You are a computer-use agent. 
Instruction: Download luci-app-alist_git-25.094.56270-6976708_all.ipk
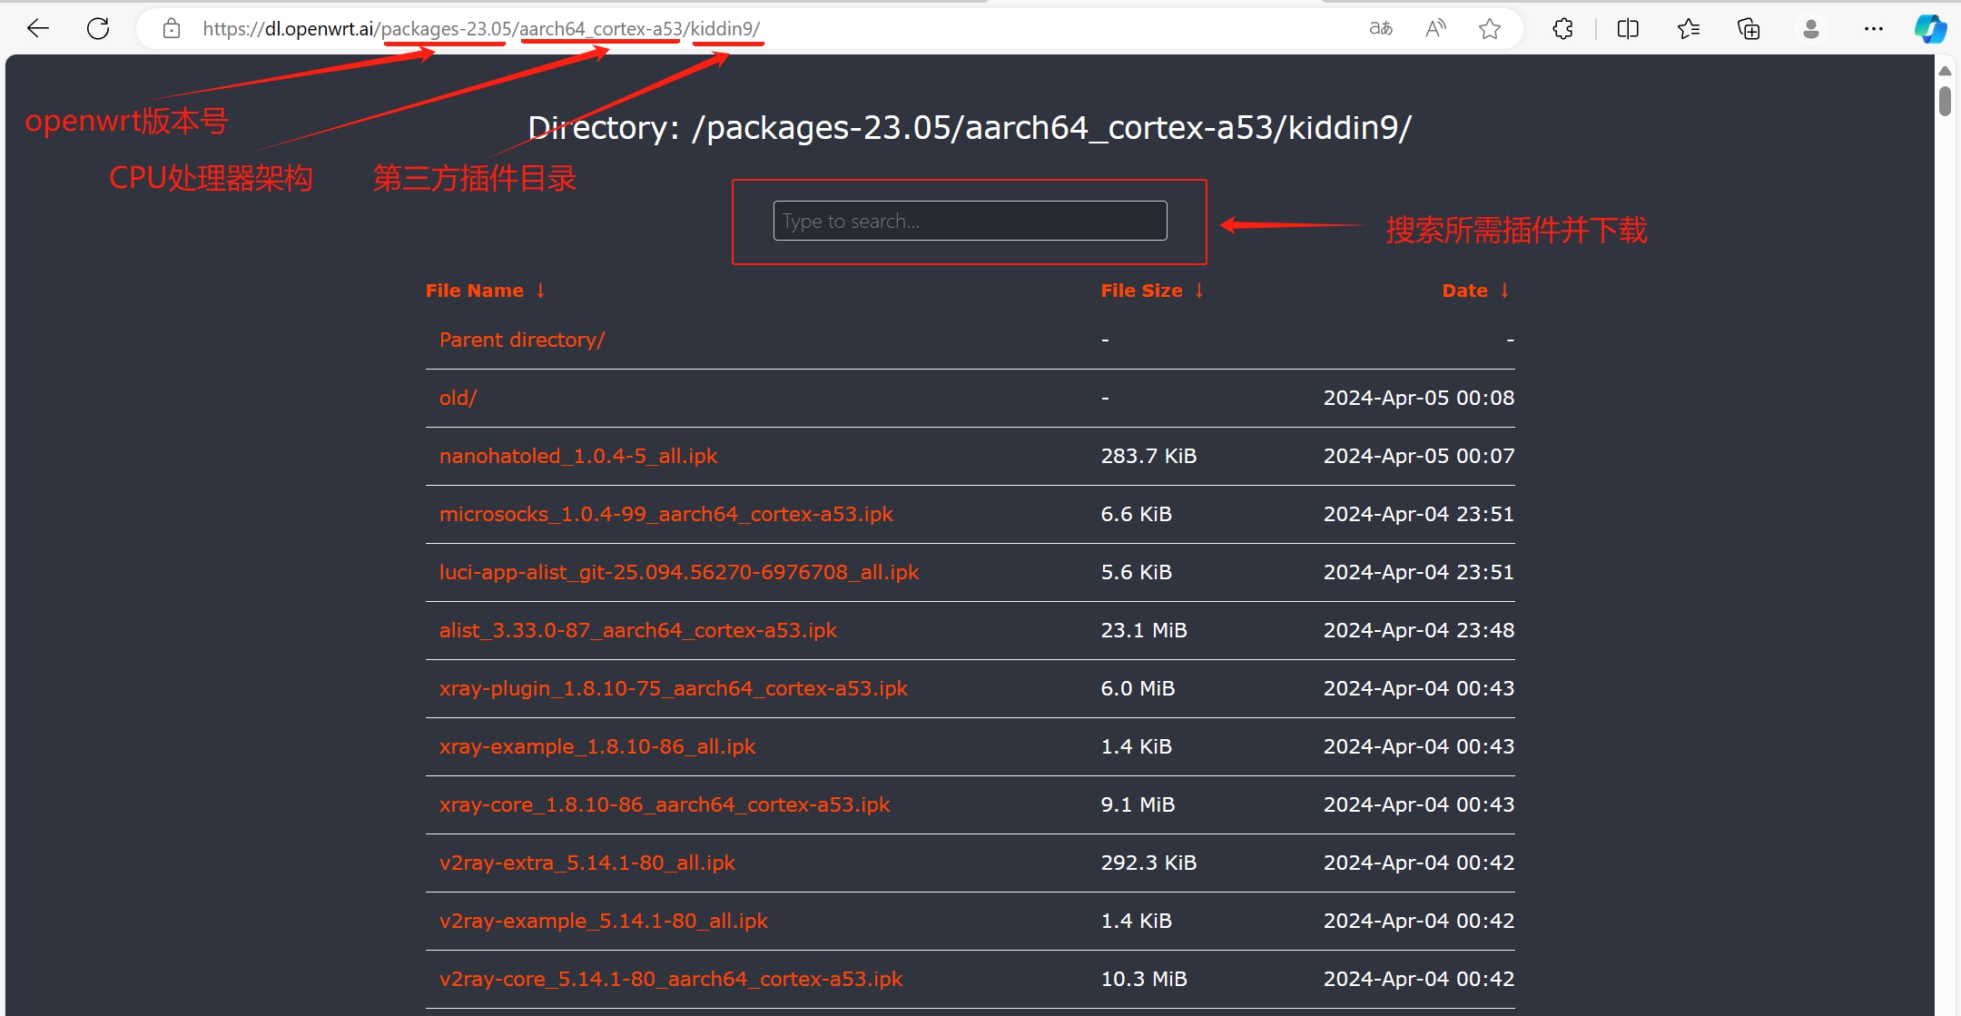pos(679,572)
